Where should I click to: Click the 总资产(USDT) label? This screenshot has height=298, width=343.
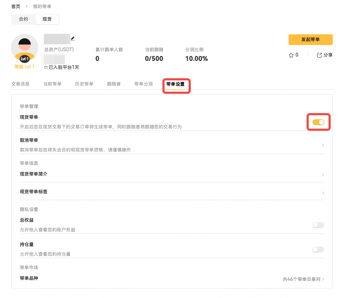point(59,50)
